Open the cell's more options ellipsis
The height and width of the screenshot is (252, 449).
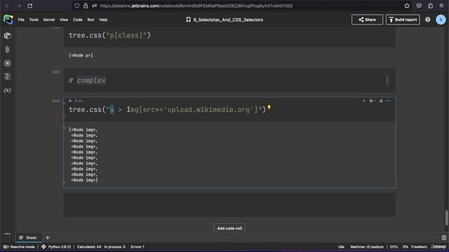click(x=389, y=101)
